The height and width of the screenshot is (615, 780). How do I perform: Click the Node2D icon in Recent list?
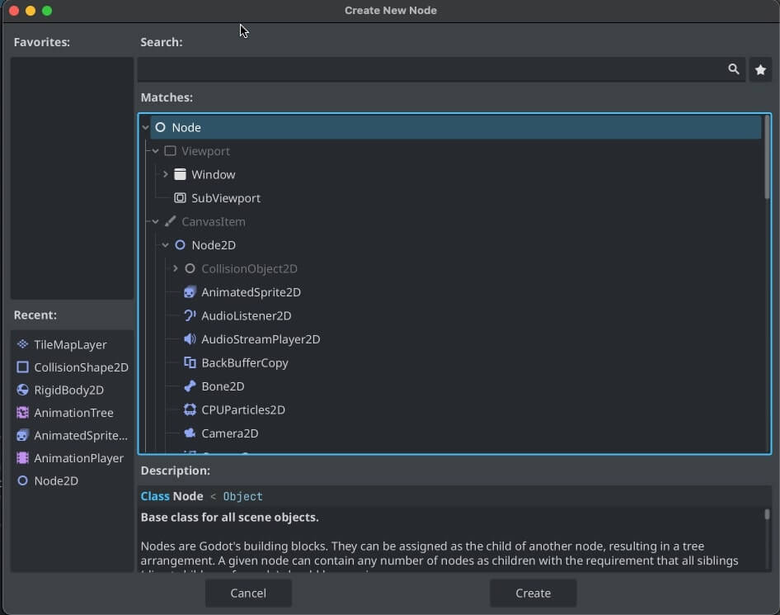click(22, 480)
